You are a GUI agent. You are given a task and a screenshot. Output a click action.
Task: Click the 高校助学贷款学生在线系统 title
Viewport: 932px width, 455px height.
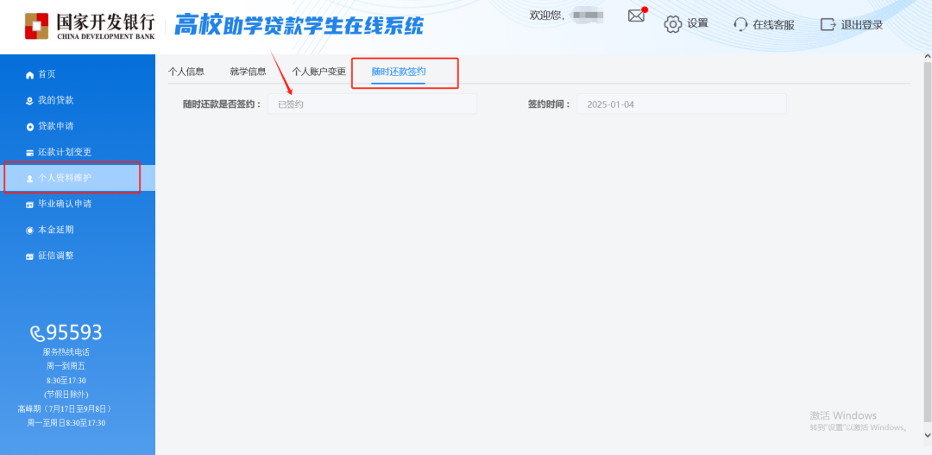click(299, 26)
